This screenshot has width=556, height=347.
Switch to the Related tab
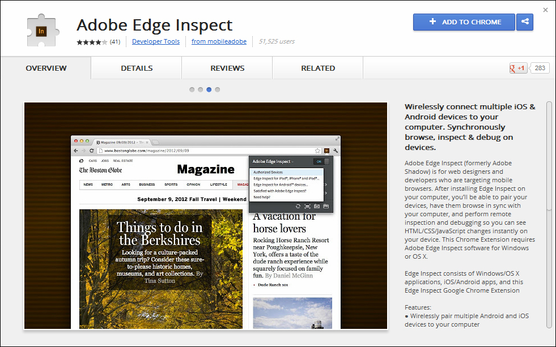318,68
